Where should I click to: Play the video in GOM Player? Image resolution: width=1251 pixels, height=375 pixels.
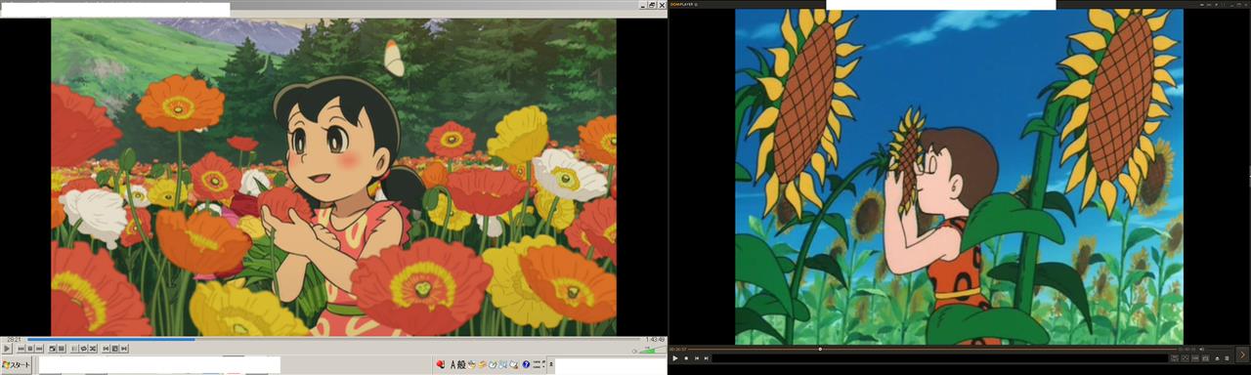[x=674, y=358]
